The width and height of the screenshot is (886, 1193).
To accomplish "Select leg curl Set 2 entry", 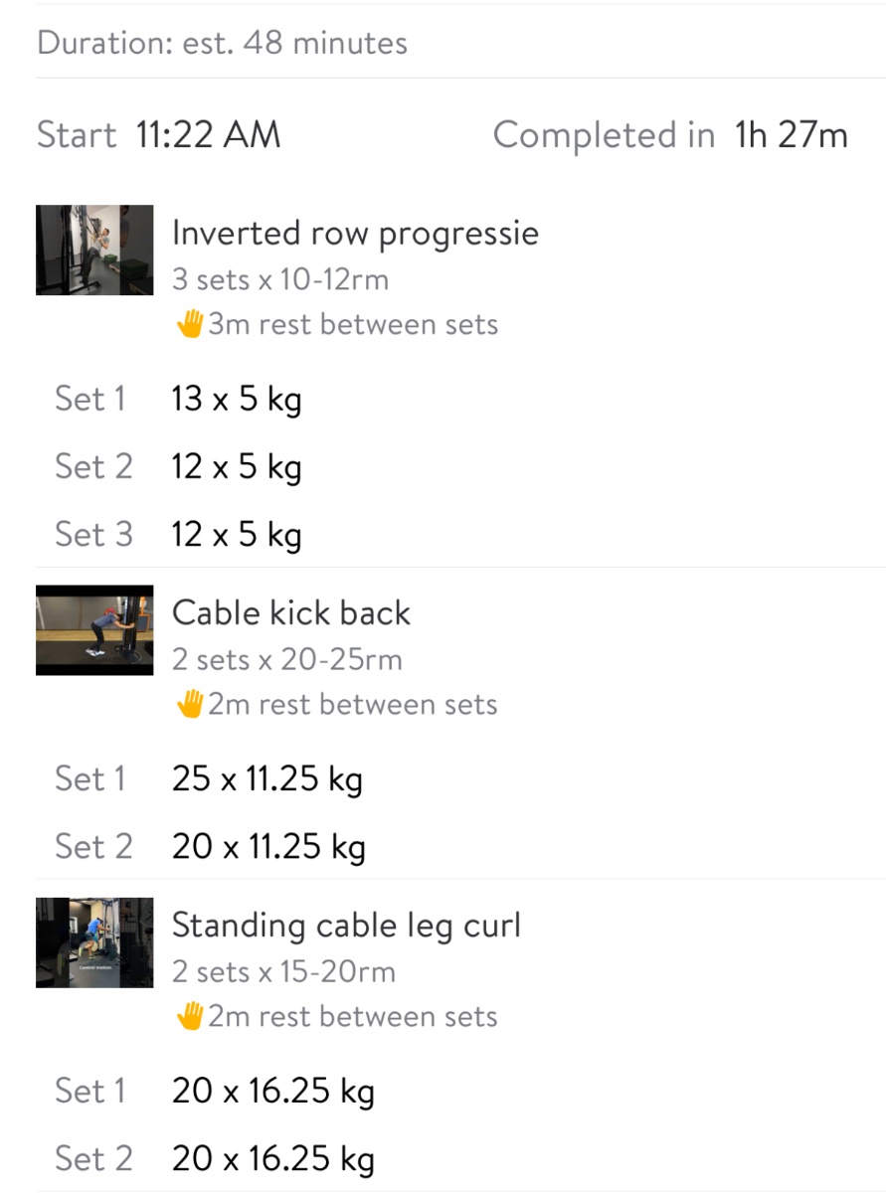I will (272, 1159).
